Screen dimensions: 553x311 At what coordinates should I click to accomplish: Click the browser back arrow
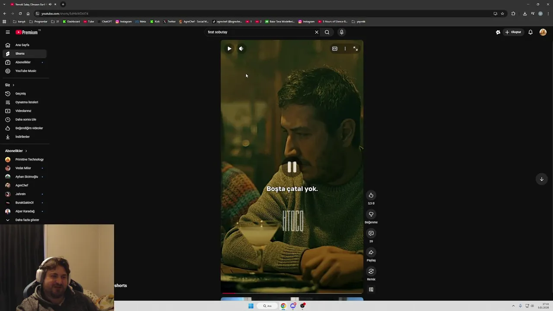click(5, 13)
